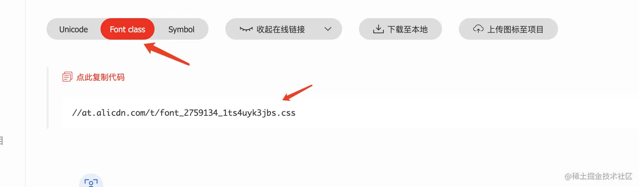
Task: Switch to the Unicode tab
Action: click(x=74, y=29)
